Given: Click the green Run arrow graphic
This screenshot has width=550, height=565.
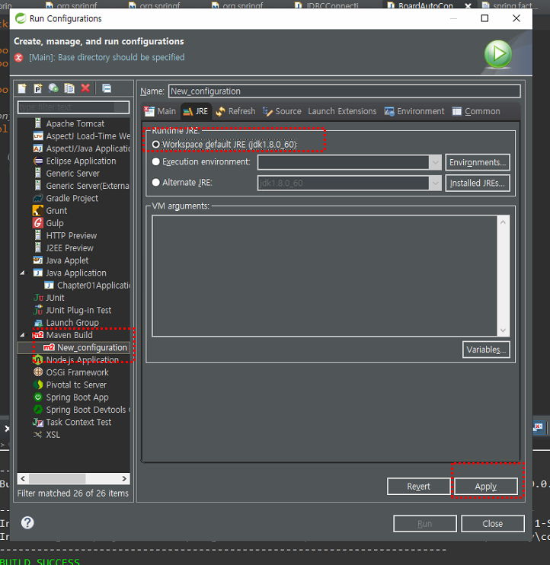Looking at the screenshot, I should [498, 54].
